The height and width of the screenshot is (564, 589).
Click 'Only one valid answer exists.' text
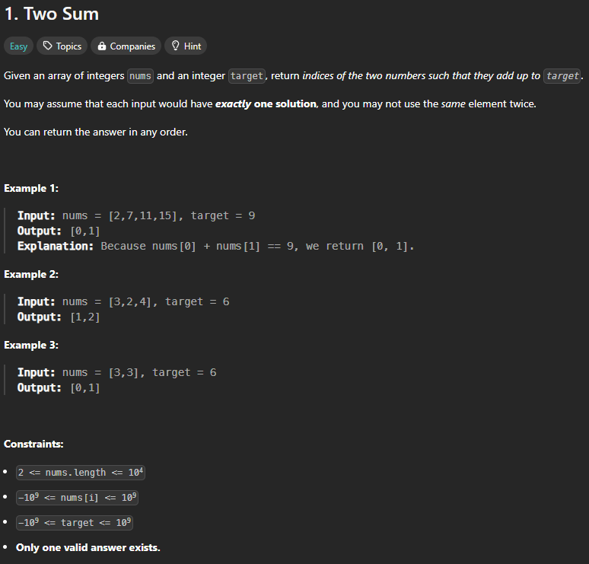click(88, 547)
